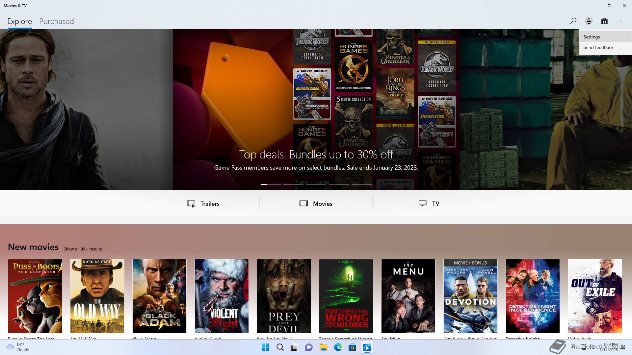Open the Chat app in taskbar

tap(309, 347)
